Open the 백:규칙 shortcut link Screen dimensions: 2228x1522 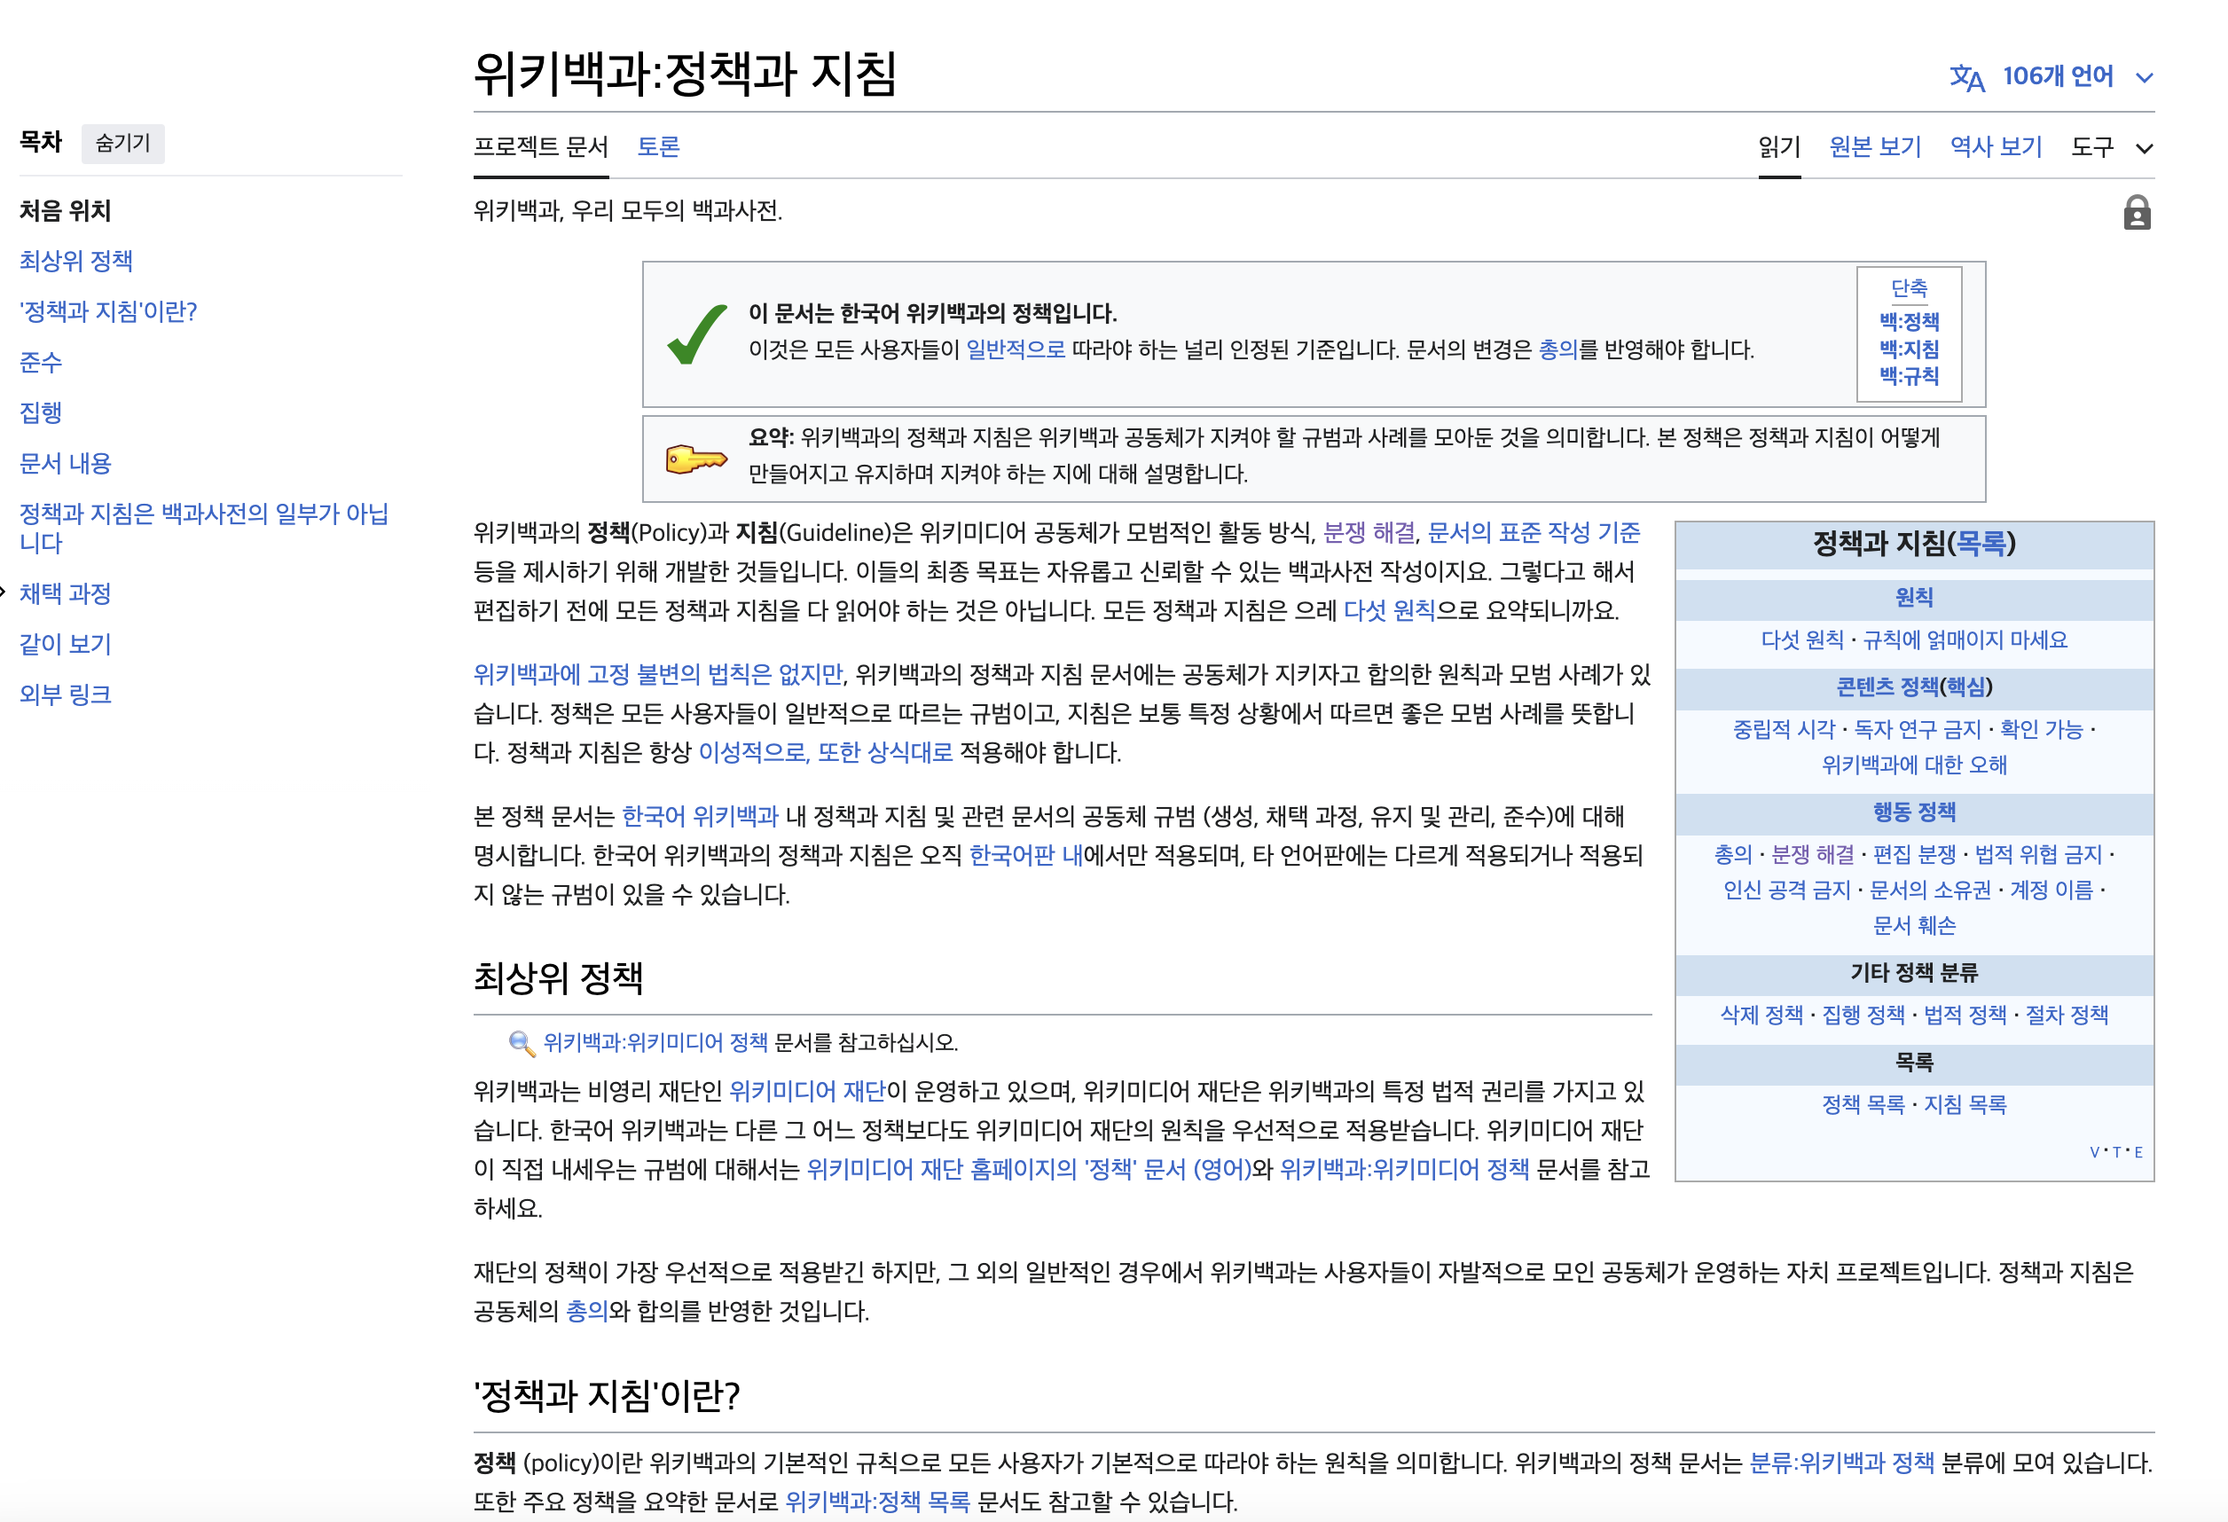[x=1909, y=376]
